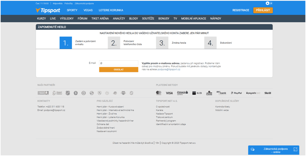This screenshot has height=156, width=306.
Task: Click the Air Bank payment logo
Action: 221,93
